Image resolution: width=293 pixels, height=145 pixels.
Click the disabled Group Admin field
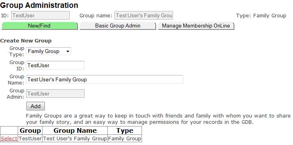55,94
